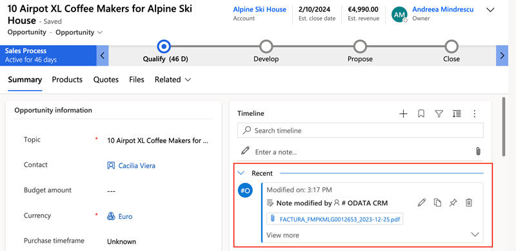The image size is (516, 251).
Task: Edit the note with the pencil icon
Action: coord(422,203)
